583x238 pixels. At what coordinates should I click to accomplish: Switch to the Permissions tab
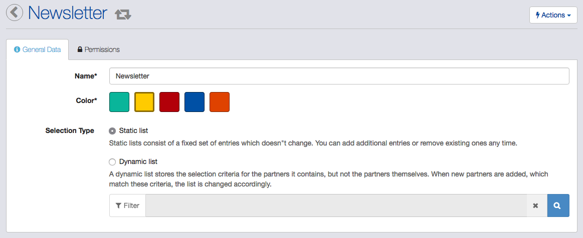tap(99, 49)
